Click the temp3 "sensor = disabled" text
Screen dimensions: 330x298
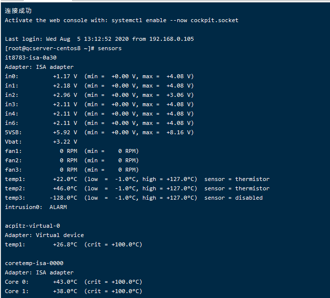[233, 198]
